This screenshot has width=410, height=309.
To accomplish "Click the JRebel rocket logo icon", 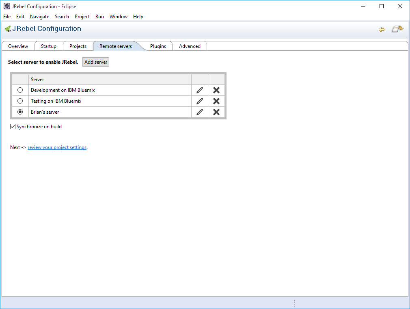I will pyautogui.click(x=8, y=29).
